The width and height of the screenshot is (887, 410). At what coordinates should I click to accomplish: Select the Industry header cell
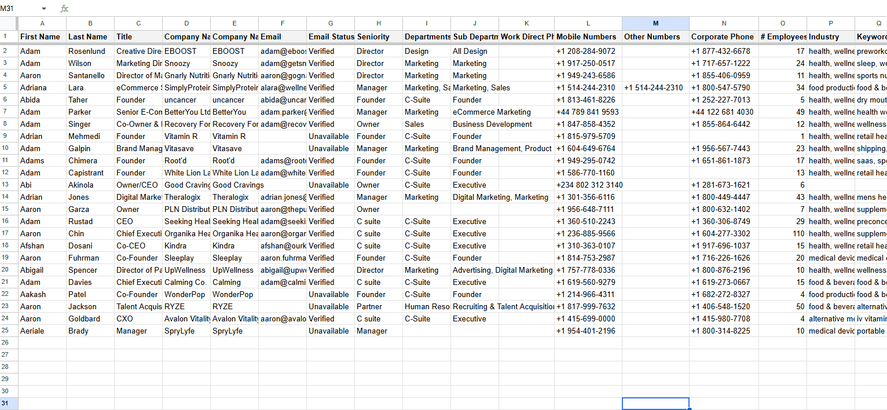click(x=831, y=36)
